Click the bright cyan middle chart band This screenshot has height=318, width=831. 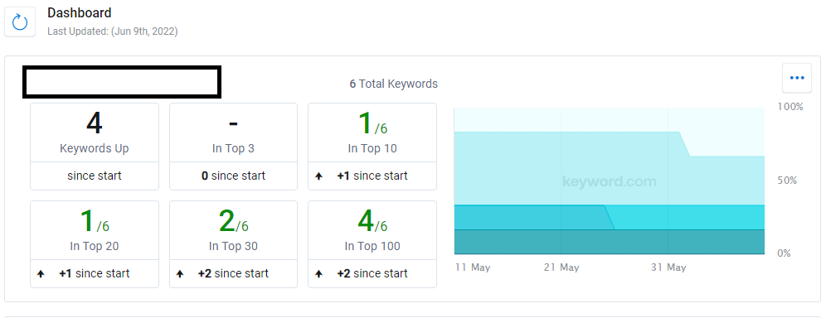689,218
